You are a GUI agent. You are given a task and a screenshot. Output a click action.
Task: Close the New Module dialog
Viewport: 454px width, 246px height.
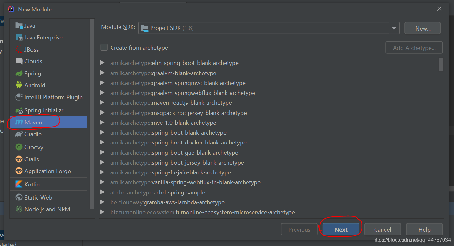click(439, 9)
